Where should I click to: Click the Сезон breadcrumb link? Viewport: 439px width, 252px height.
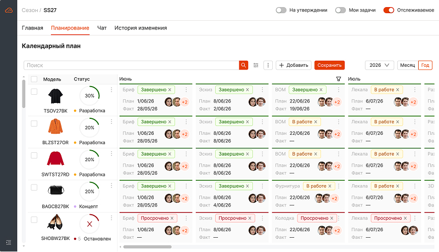pyautogui.click(x=30, y=10)
